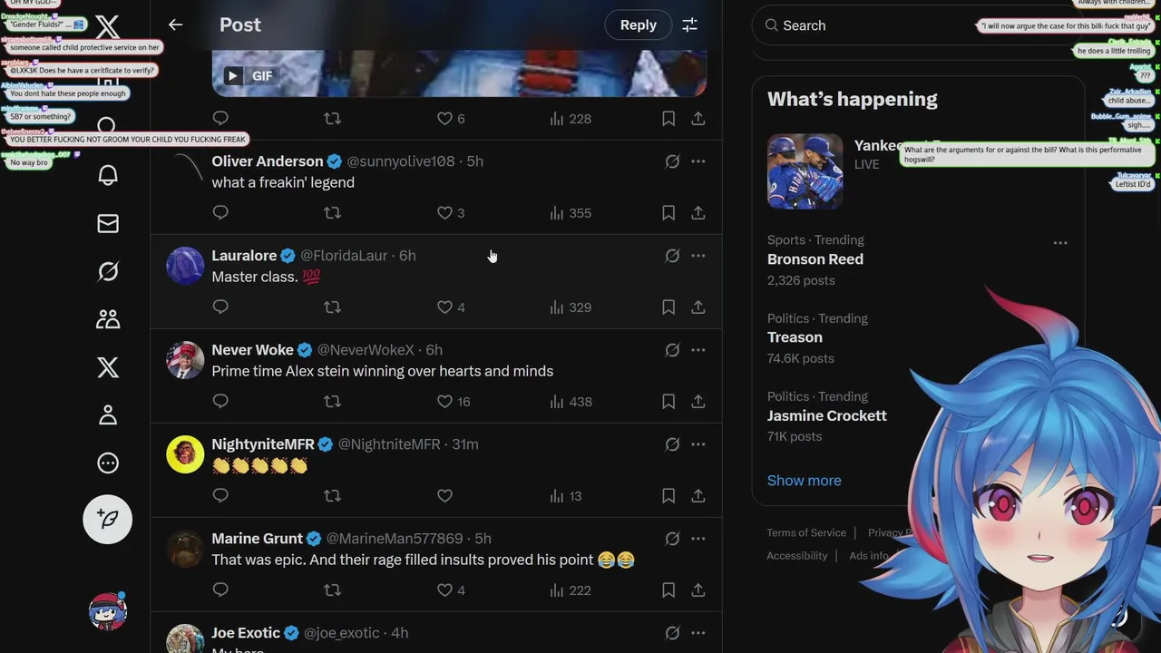The height and width of the screenshot is (653, 1161).
Task: Go back using the left arrow icon
Action: (176, 25)
